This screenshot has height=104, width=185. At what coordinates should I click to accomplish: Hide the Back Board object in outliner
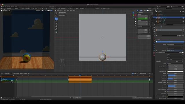coord(184,19)
